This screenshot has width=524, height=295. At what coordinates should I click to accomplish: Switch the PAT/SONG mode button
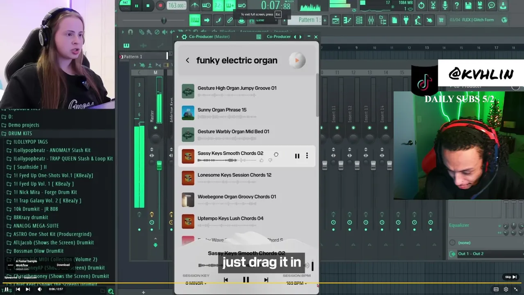click(124, 5)
